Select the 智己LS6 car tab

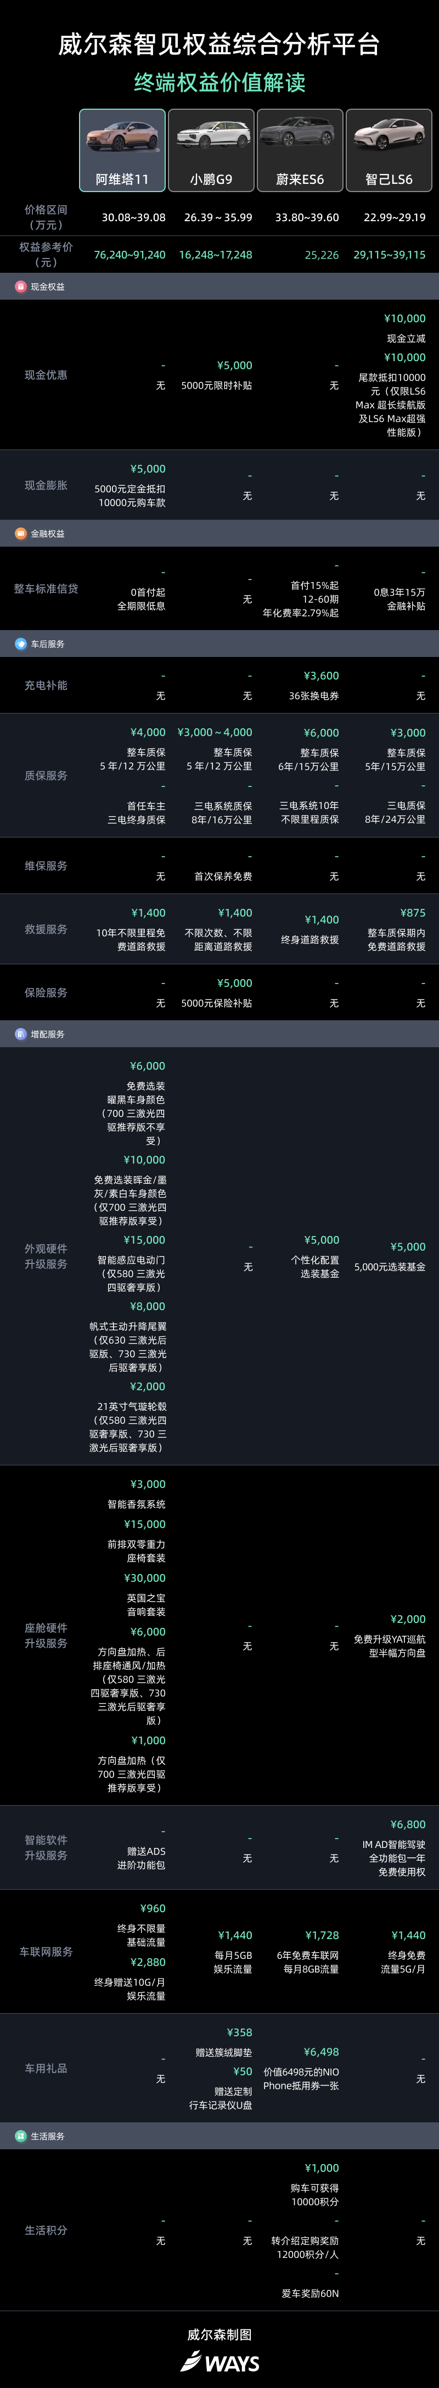(389, 150)
